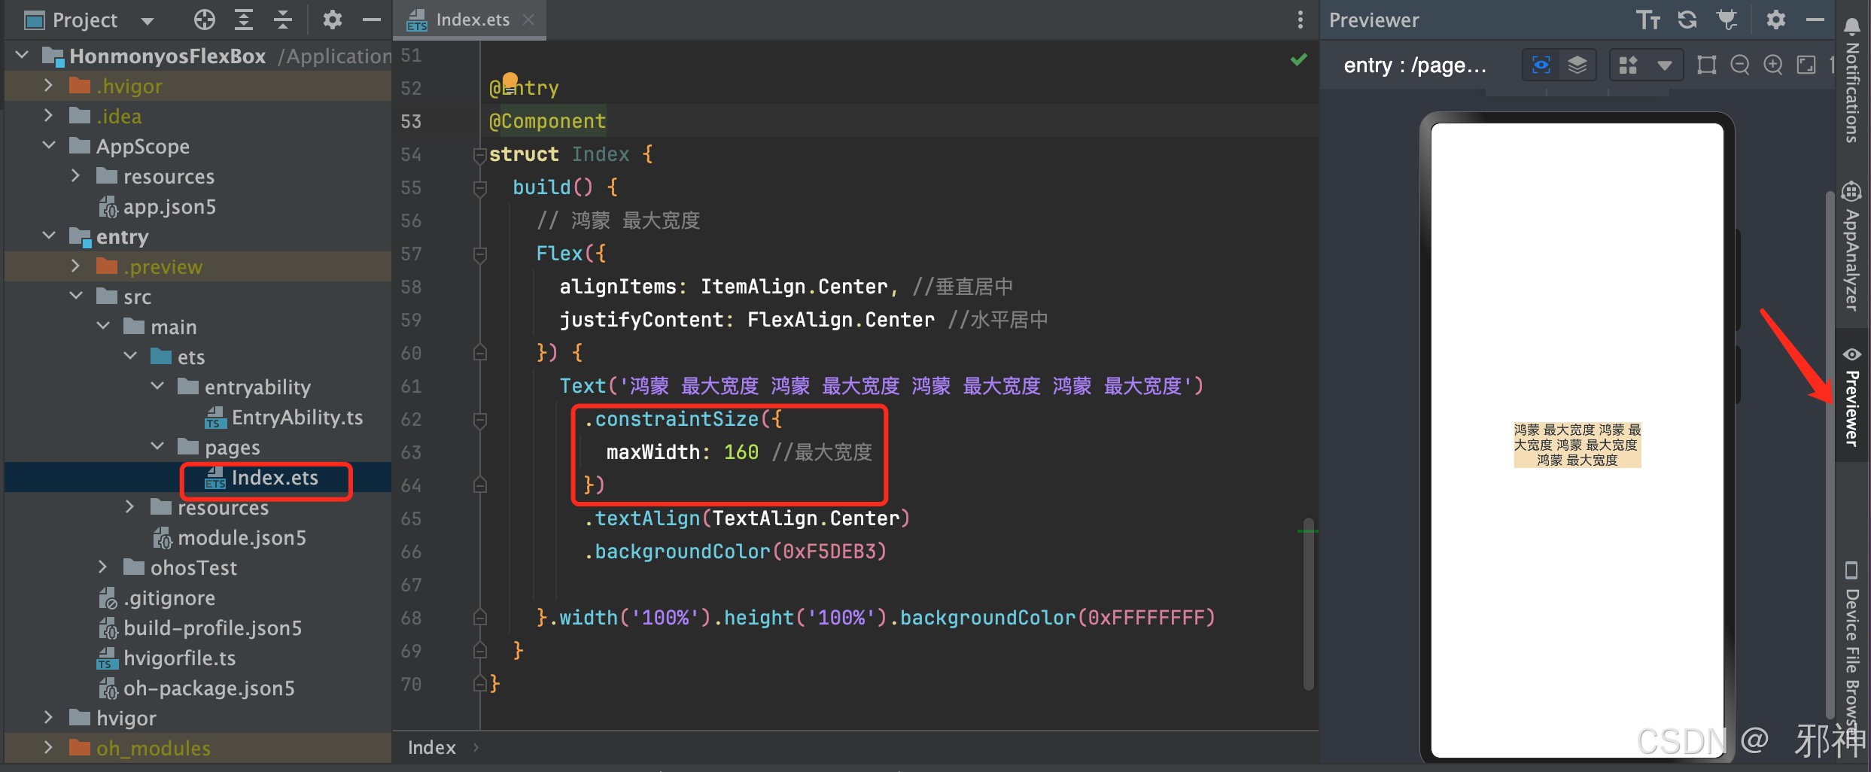Image resolution: width=1871 pixels, height=772 pixels.
Task: Expand AppScope resources folder
Action: [76, 176]
